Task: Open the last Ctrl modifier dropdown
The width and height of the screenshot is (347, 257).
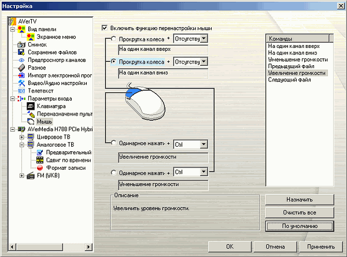Action: tap(204, 172)
